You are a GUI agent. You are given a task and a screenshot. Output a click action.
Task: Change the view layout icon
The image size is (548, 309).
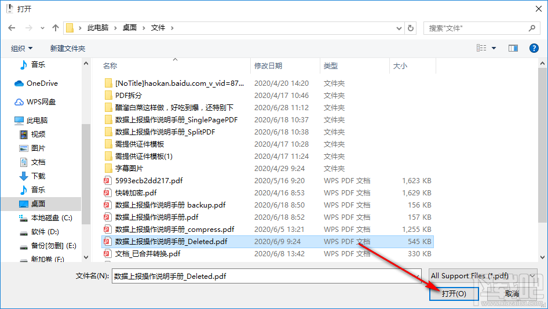(481, 48)
